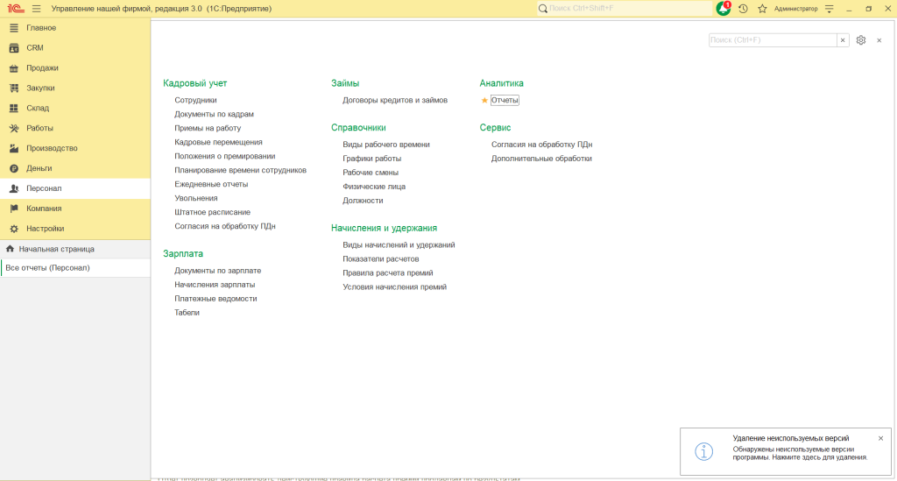Viewport: 897px width, 481px height.
Task: Open the Администратор user menu
Action: click(x=795, y=9)
